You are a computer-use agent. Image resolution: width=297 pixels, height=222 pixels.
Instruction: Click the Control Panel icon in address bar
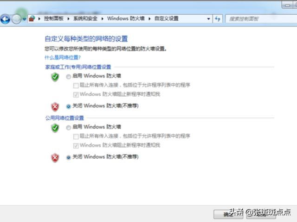(32, 19)
